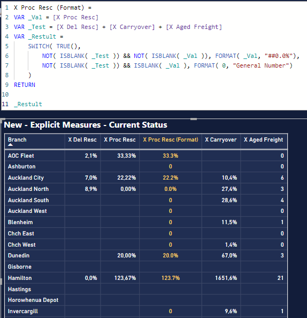The width and height of the screenshot is (307, 318).
Task: Click the visual title New - Explicit Measures
Action: click(x=86, y=125)
